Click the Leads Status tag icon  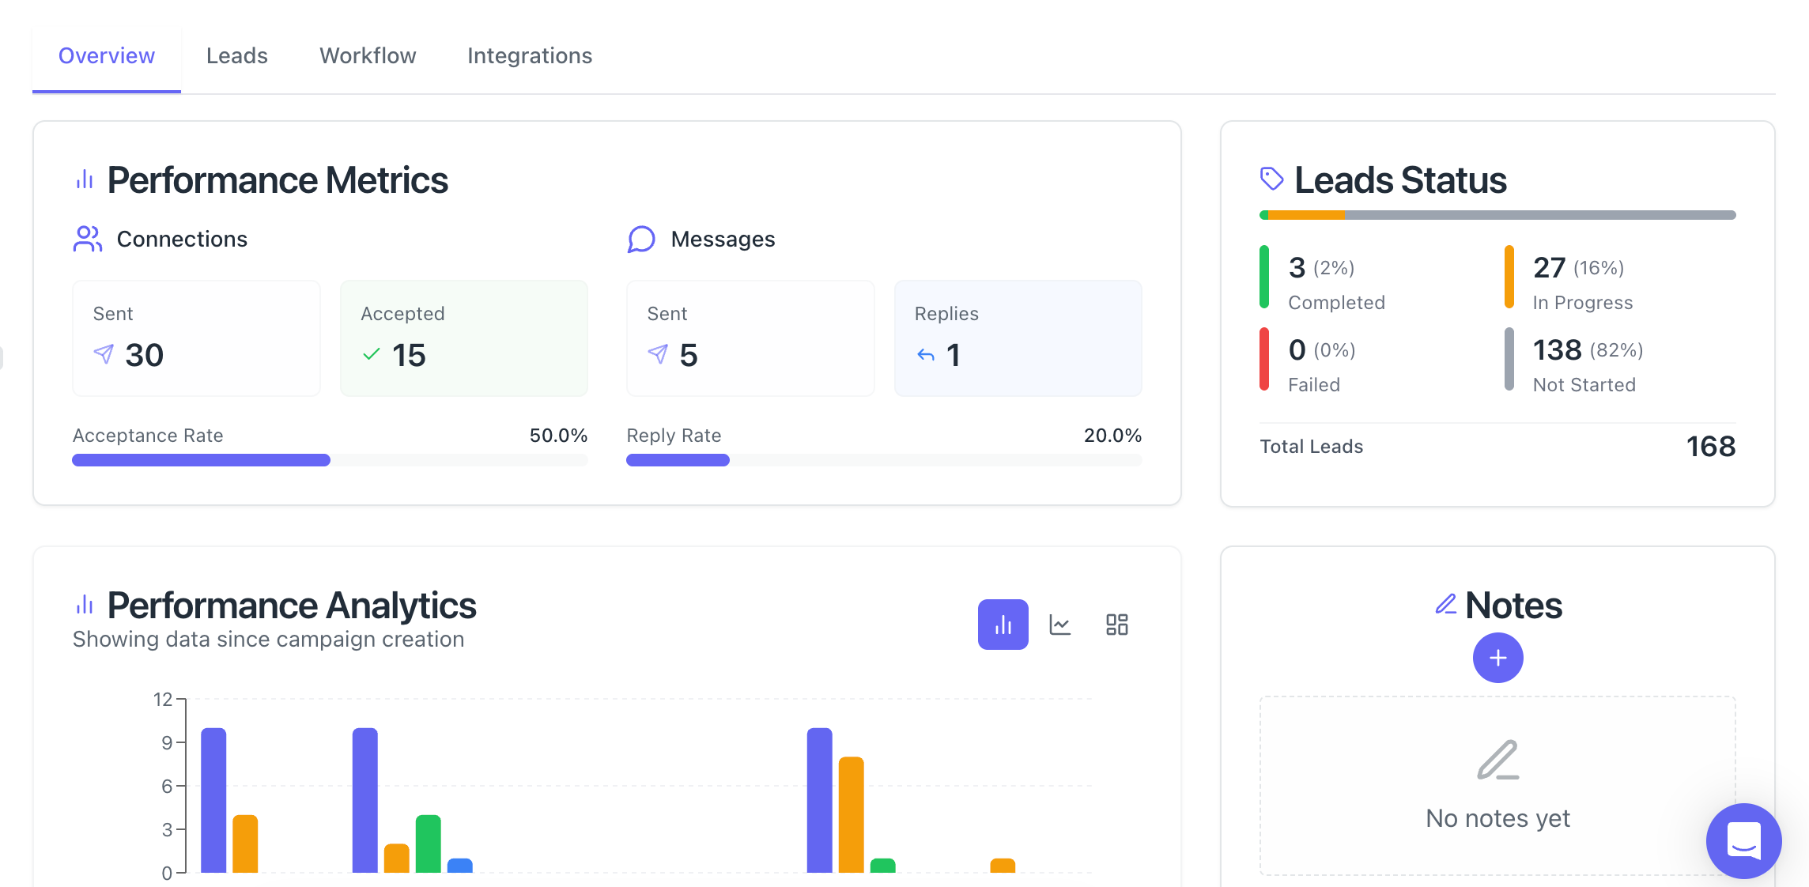tap(1271, 179)
